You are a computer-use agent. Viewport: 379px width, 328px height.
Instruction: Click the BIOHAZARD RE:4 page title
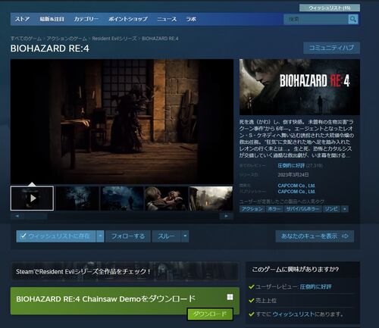[x=50, y=48]
